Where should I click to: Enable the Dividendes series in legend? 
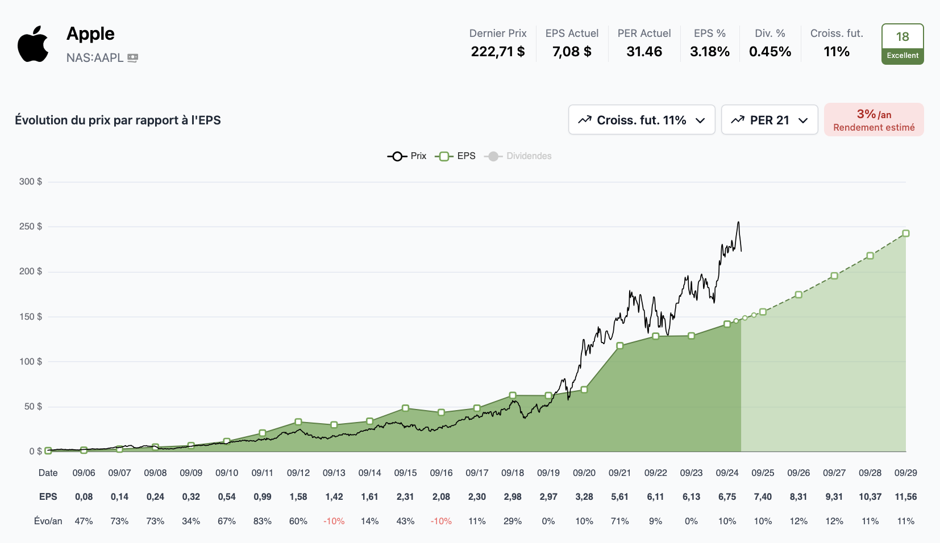pyautogui.click(x=518, y=156)
